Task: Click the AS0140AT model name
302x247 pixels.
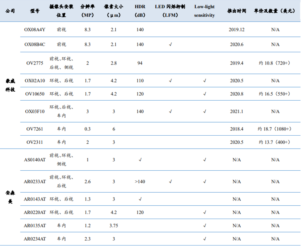Action: coord(35,160)
